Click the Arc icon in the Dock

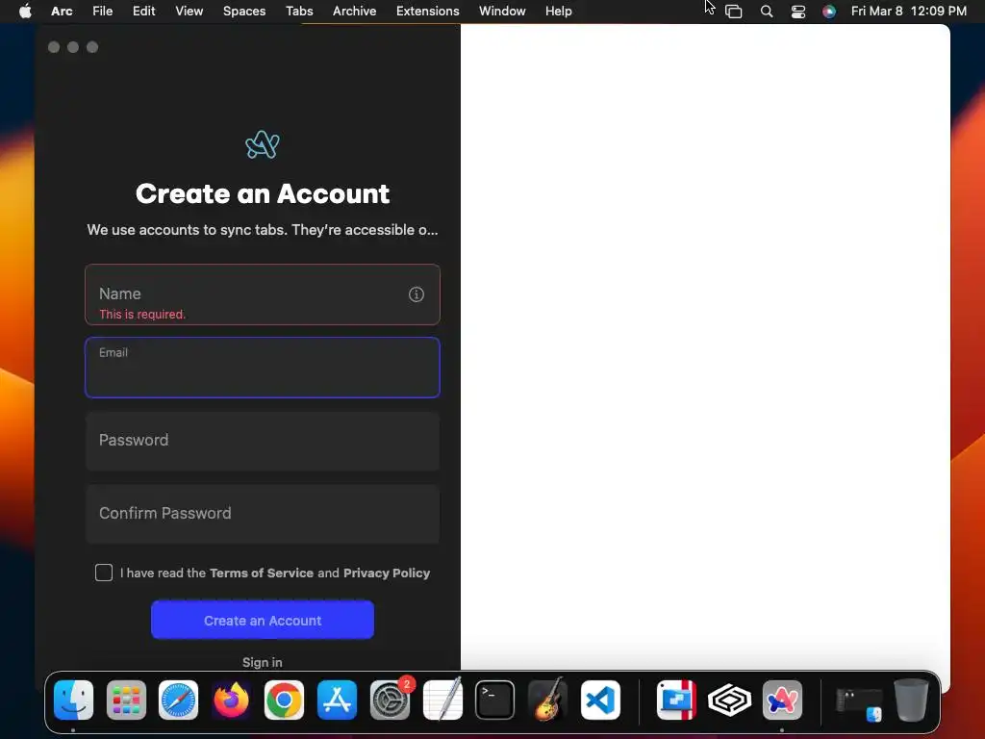782,701
